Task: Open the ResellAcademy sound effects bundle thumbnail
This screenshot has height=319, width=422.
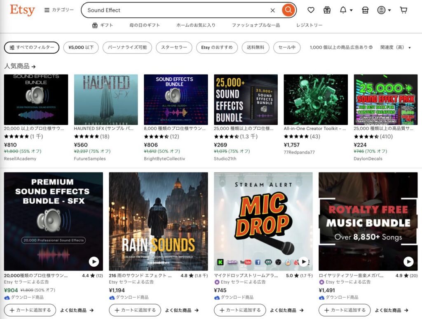Action: coord(36,100)
